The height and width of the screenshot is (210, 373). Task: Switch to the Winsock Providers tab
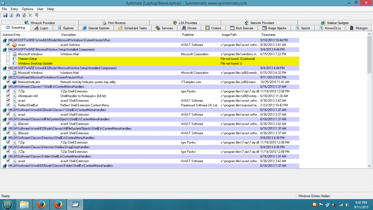40,23
